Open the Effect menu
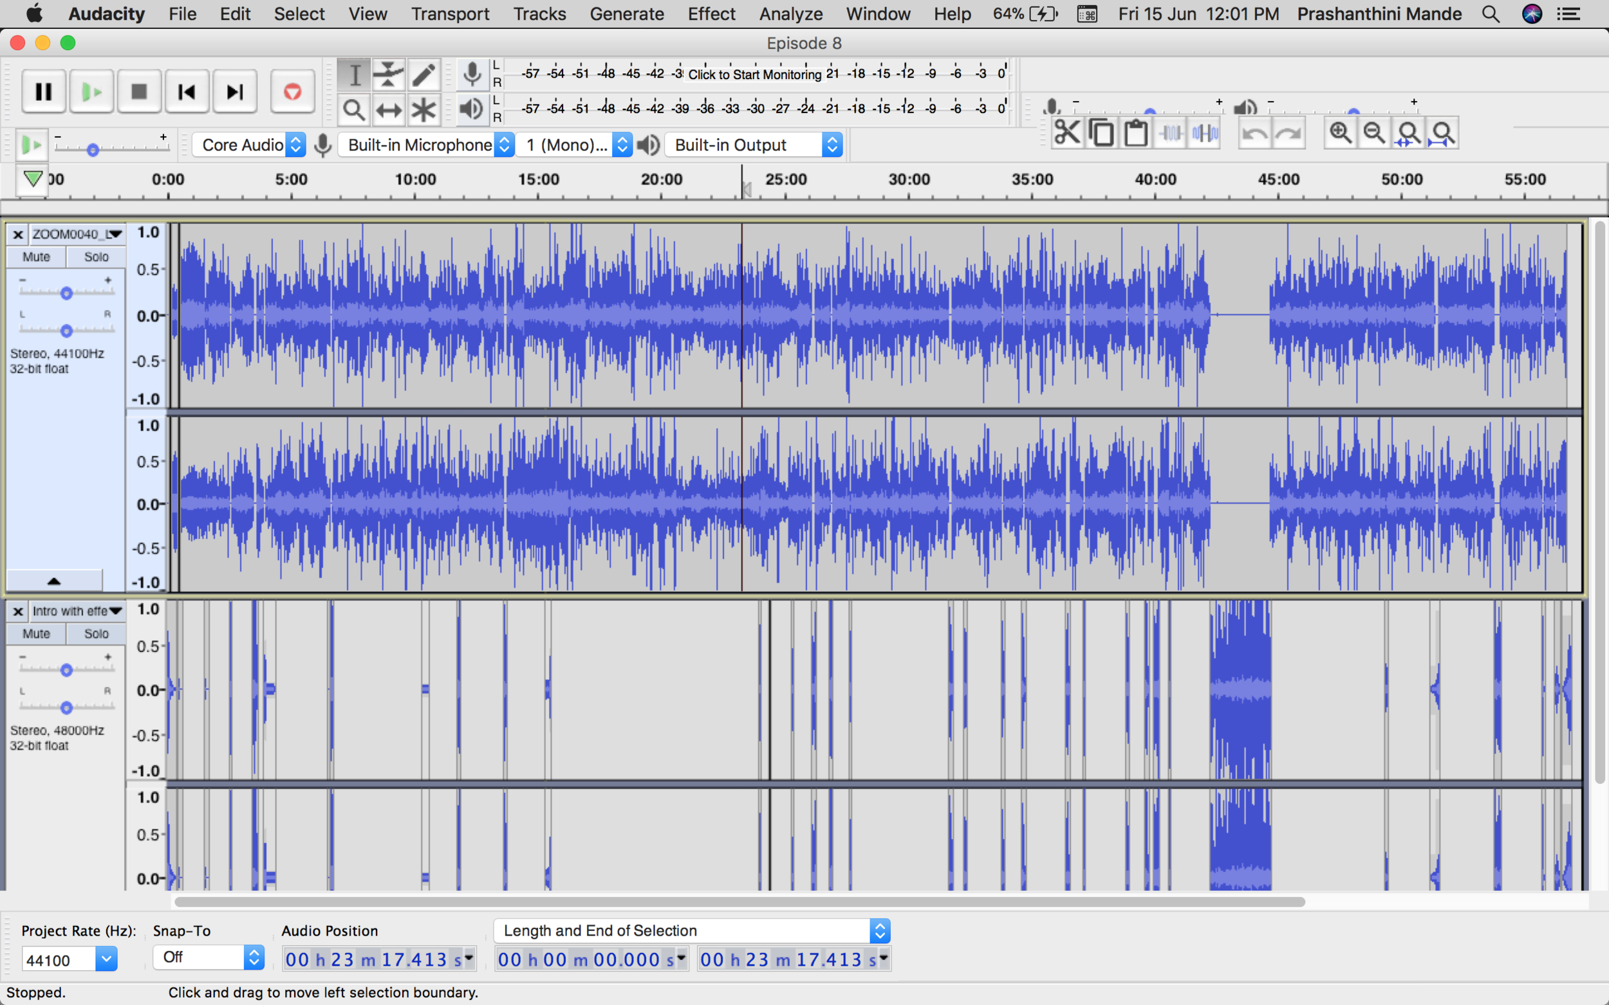Viewport: 1609px width, 1005px height. [711, 14]
